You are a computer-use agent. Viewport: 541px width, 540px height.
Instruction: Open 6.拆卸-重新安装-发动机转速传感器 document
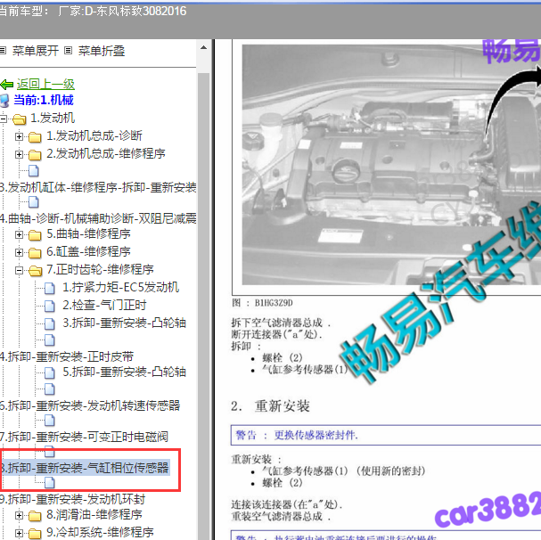click(x=90, y=405)
